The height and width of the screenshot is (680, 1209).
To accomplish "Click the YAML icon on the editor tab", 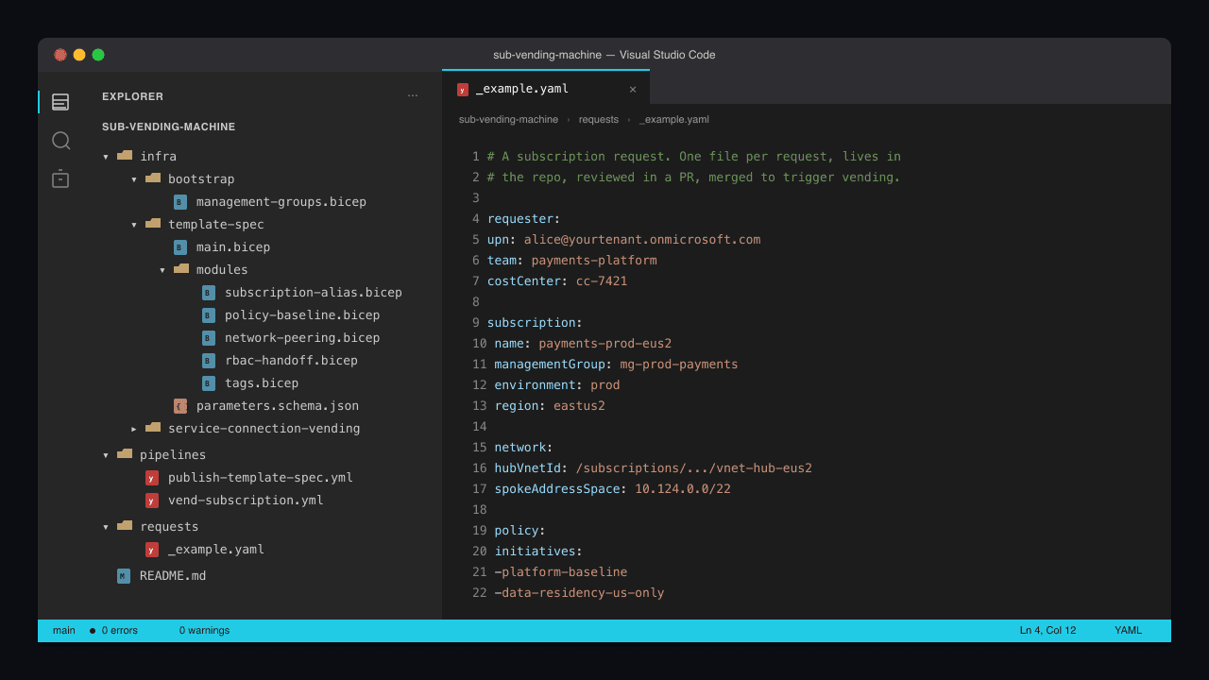I will (463, 90).
